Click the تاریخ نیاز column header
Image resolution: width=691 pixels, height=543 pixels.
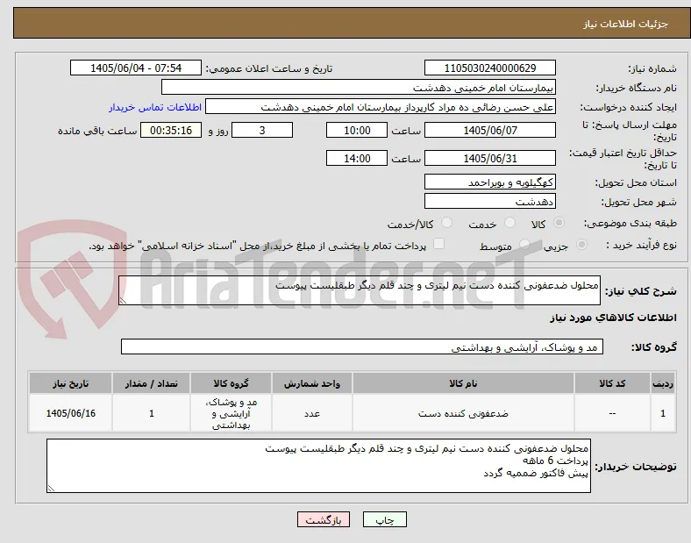(70, 383)
